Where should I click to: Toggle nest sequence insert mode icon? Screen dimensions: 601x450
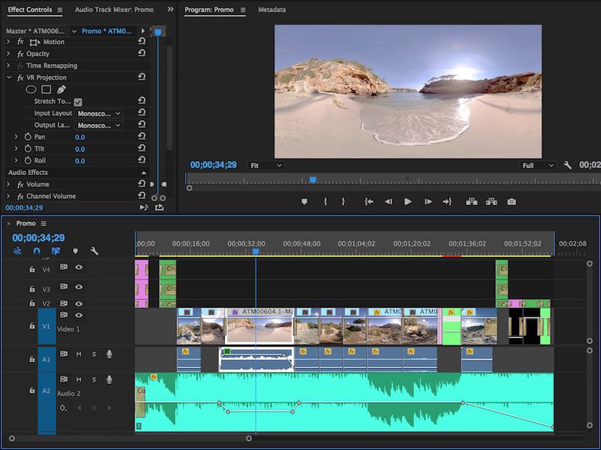pos(17,251)
